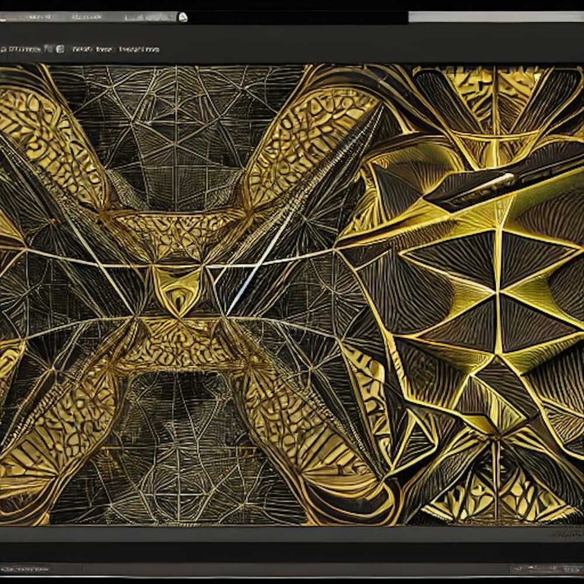Switch to the middle tab in top bar
Viewport: 584px width, 584px height.
pyautogui.click(x=88, y=17)
